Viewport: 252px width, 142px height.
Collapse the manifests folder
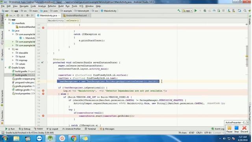9,23
